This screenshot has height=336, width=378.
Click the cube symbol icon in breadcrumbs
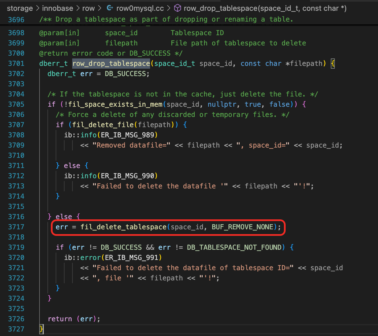pos(178,8)
